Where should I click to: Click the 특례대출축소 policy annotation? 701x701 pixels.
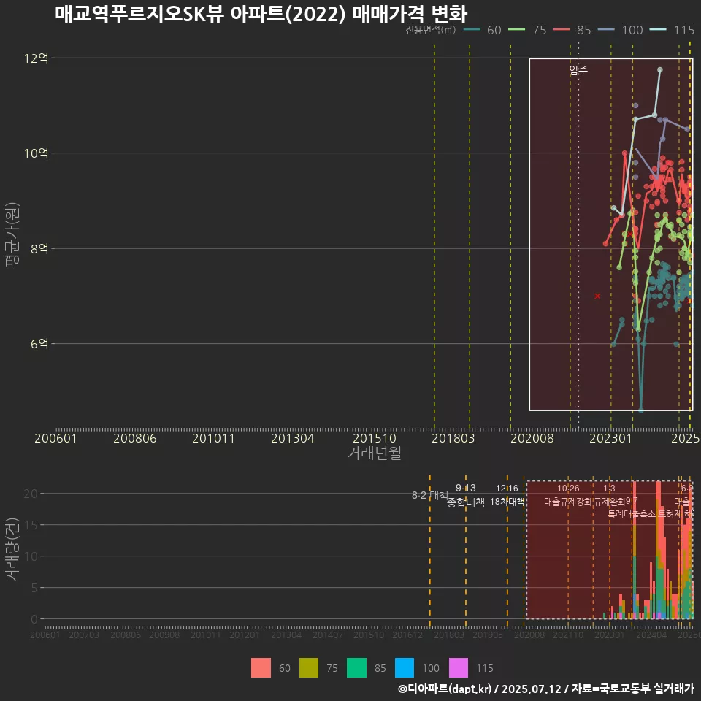[x=631, y=514]
